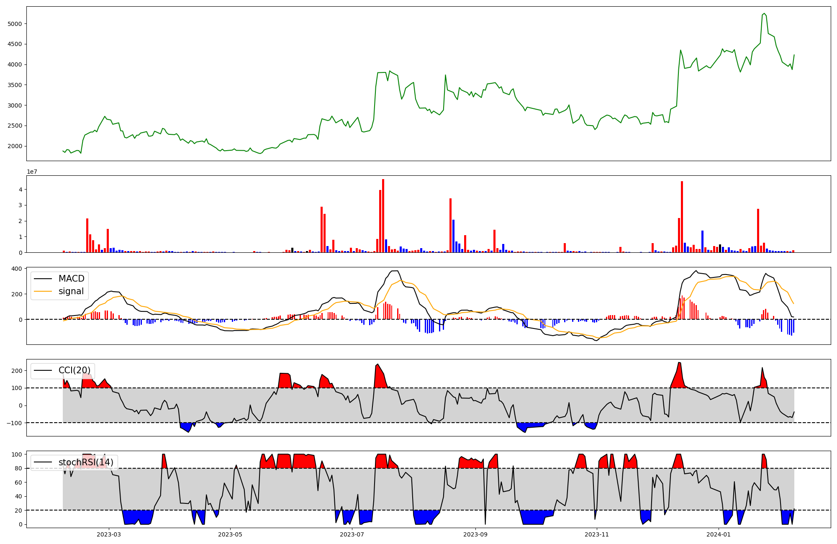Click the stochRSI(14) legend label

point(86,462)
